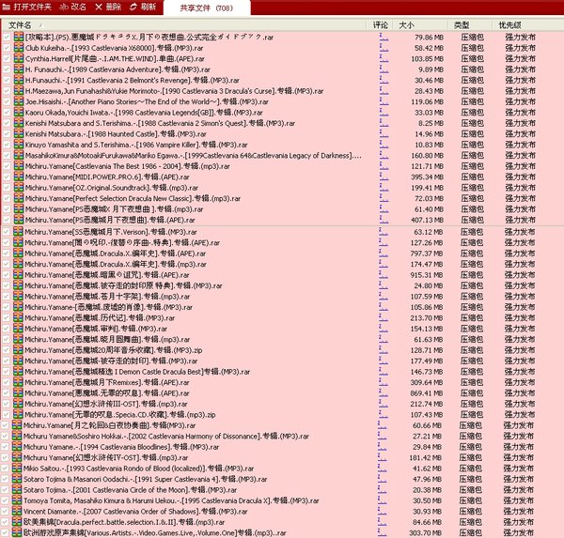Toggle checkbox for Cynthia.Harrell I.AM.THE.WIND file

point(7,58)
